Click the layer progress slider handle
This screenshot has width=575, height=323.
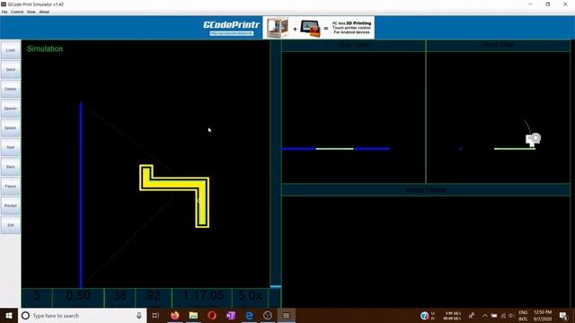pos(276,286)
